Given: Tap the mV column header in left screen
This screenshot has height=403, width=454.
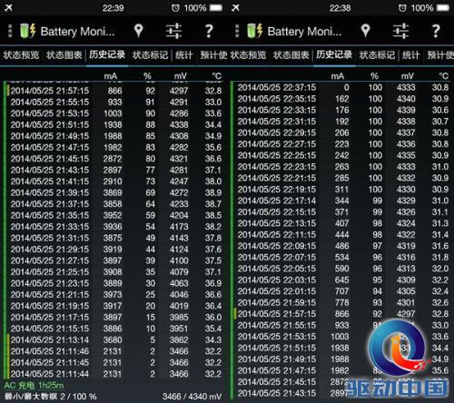Looking at the screenshot, I should [x=181, y=76].
